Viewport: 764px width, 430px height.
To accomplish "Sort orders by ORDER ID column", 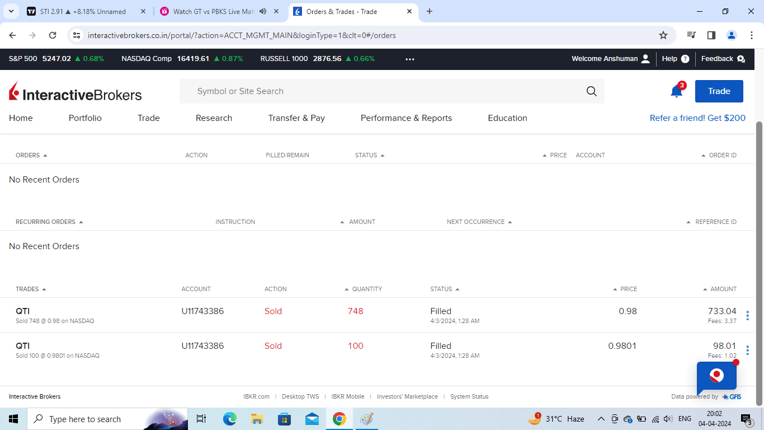I will 719,155.
